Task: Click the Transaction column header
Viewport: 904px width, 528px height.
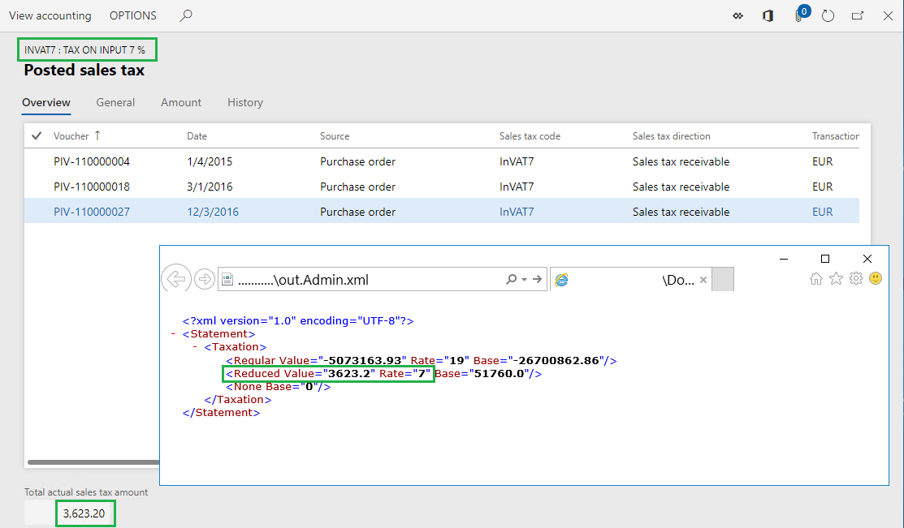Action: coord(836,136)
